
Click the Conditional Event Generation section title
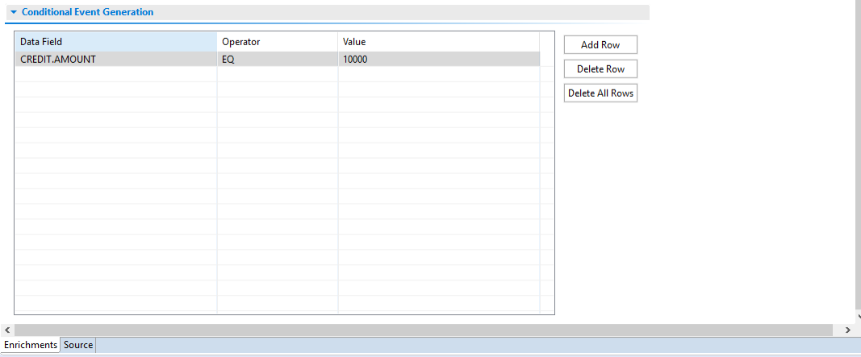[87, 13]
